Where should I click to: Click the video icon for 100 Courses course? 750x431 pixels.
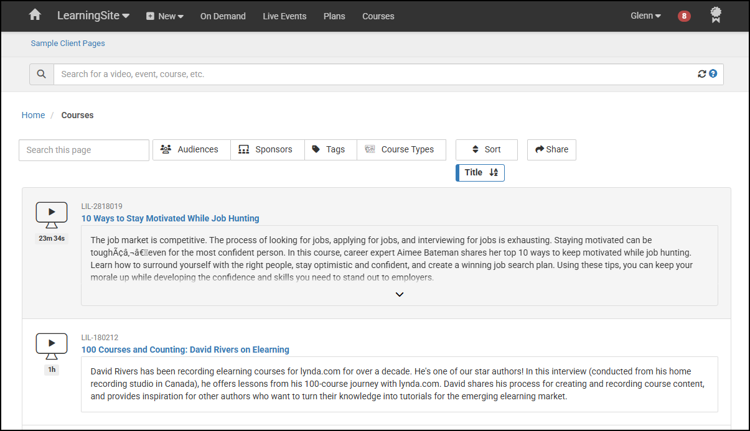52,346
